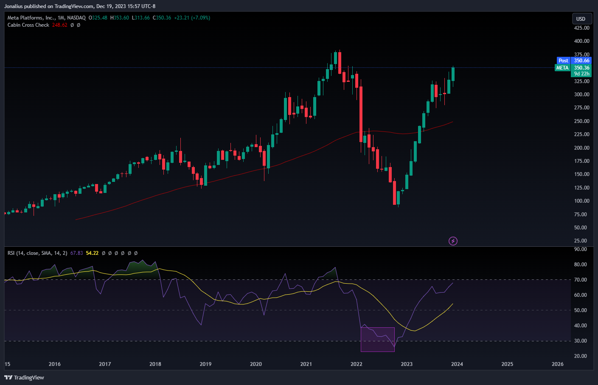Click the low value L313.66
Image resolution: width=598 pixels, height=385 pixels.
tap(141, 18)
